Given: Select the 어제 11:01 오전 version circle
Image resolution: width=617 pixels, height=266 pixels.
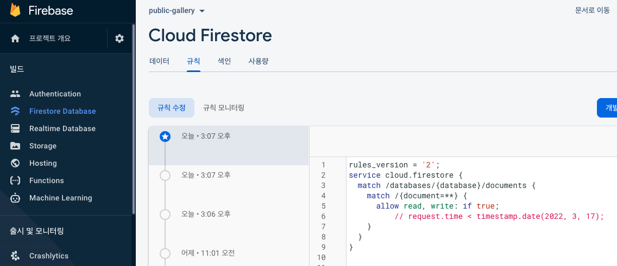Looking at the screenshot, I should coord(165,254).
